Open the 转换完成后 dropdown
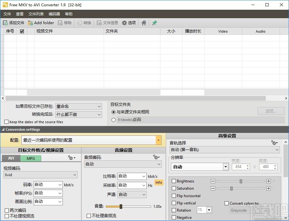289x221 pixels. pyautogui.click(x=99, y=115)
